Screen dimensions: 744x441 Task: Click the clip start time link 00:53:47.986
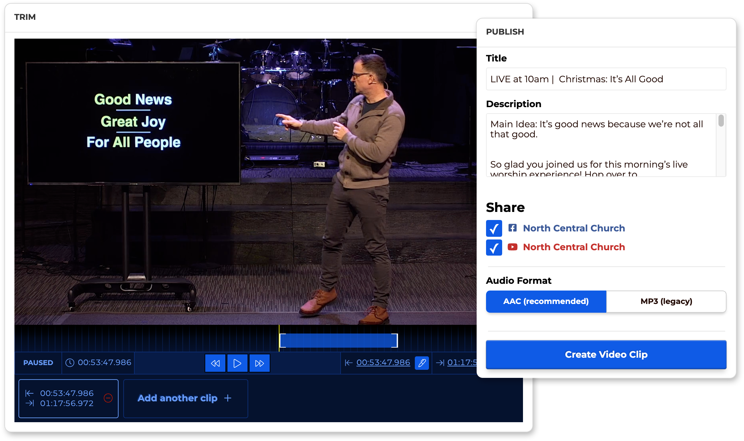pos(383,362)
